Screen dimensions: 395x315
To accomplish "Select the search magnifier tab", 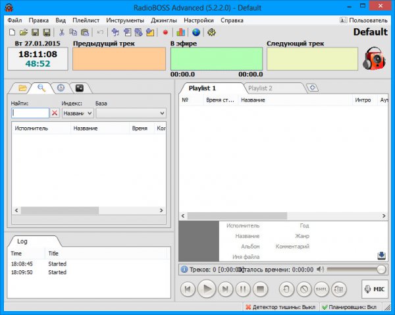I will tap(41, 88).
